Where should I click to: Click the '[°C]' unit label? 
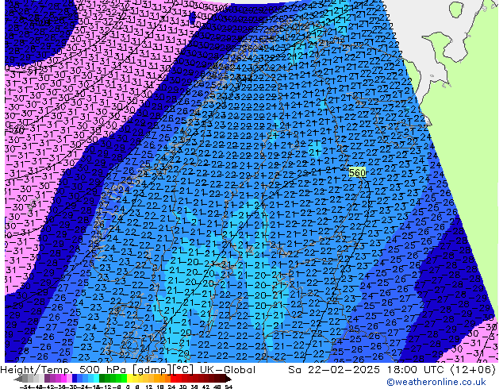click(x=183, y=370)
